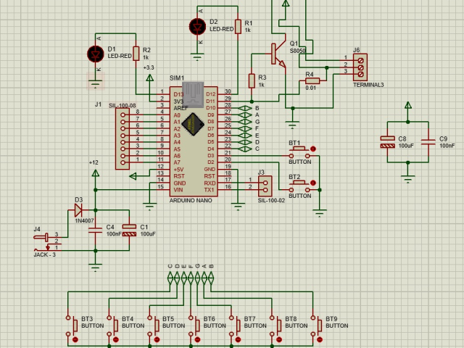Click the RXD pin label
This screenshot has width=464, height=348.
(210, 183)
